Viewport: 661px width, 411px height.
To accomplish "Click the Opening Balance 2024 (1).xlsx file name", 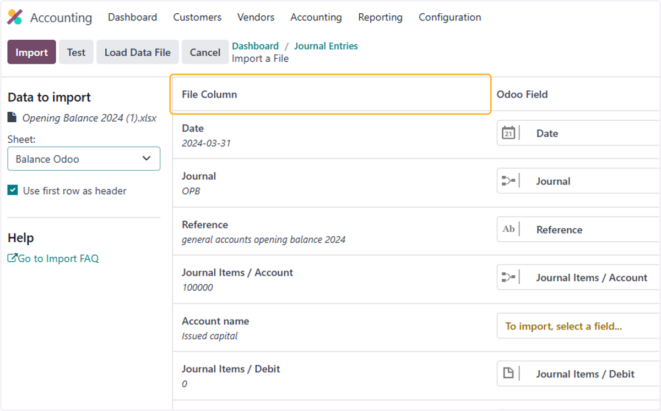I will point(89,117).
